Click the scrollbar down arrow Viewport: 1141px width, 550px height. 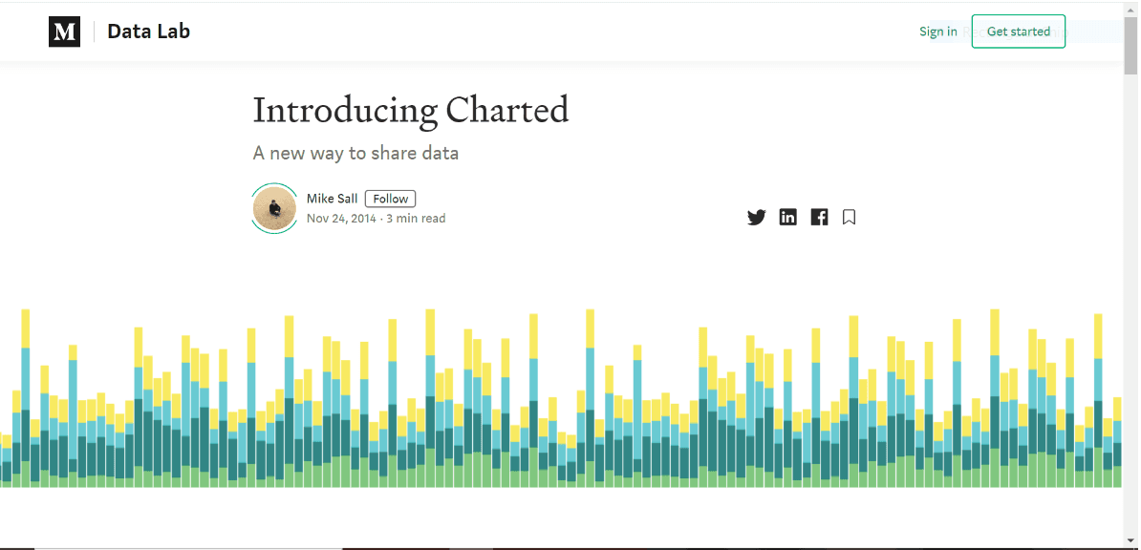pyautogui.click(x=1131, y=541)
